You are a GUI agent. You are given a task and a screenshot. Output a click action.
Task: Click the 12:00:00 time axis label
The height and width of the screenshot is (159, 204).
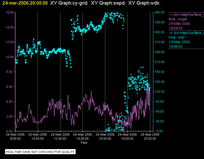(x=60, y=139)
